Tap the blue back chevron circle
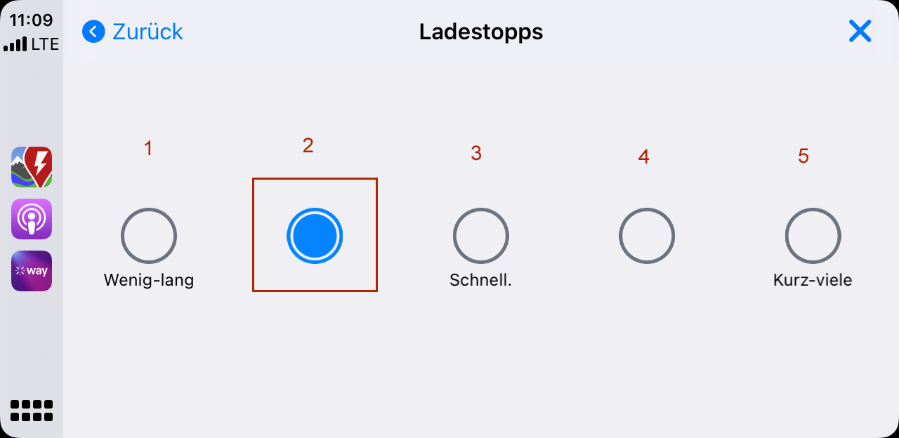The height and width of the screenshot is (438, 899). click(x=93, y=32)
